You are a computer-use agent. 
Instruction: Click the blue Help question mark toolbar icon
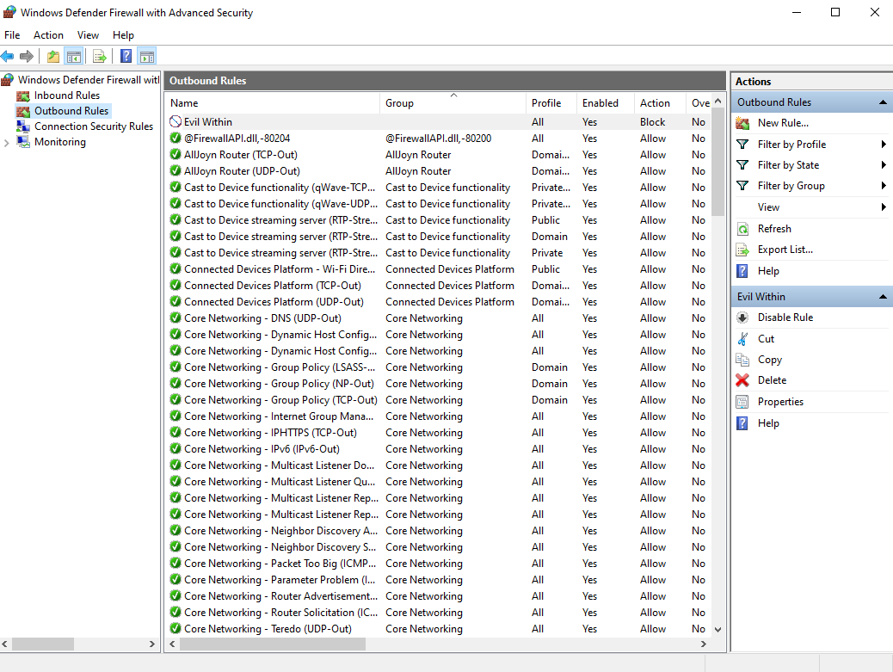tap(126, 56)
